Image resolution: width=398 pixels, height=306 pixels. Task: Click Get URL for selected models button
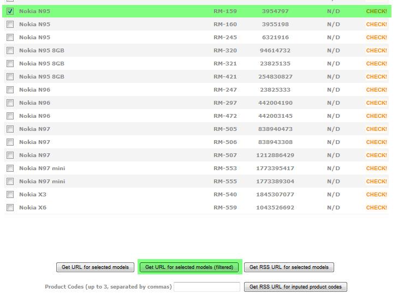95,267
